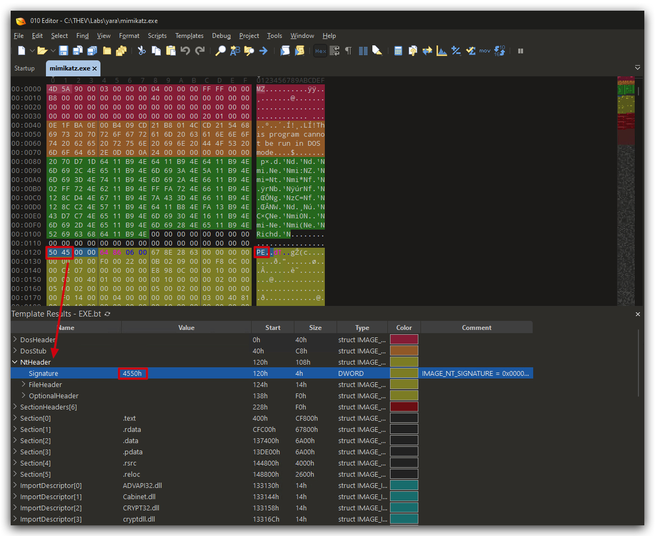
Task: Click the Value column header
Action: (186, 327)
